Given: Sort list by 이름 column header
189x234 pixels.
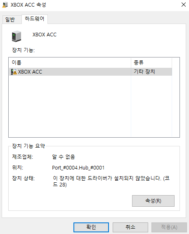Looking at the screenshot, I should [x=70, y=62].
